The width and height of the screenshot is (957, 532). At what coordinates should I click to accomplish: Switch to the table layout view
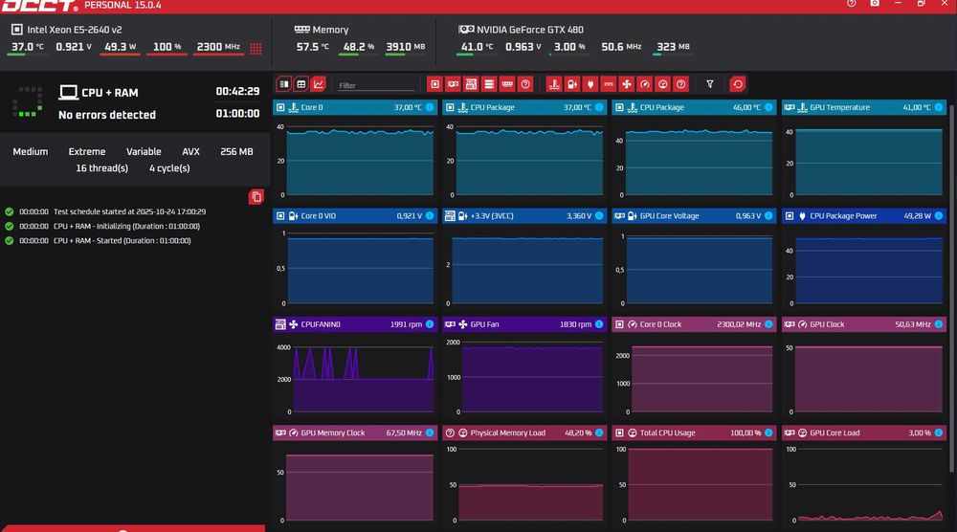(x=300, y=84)
